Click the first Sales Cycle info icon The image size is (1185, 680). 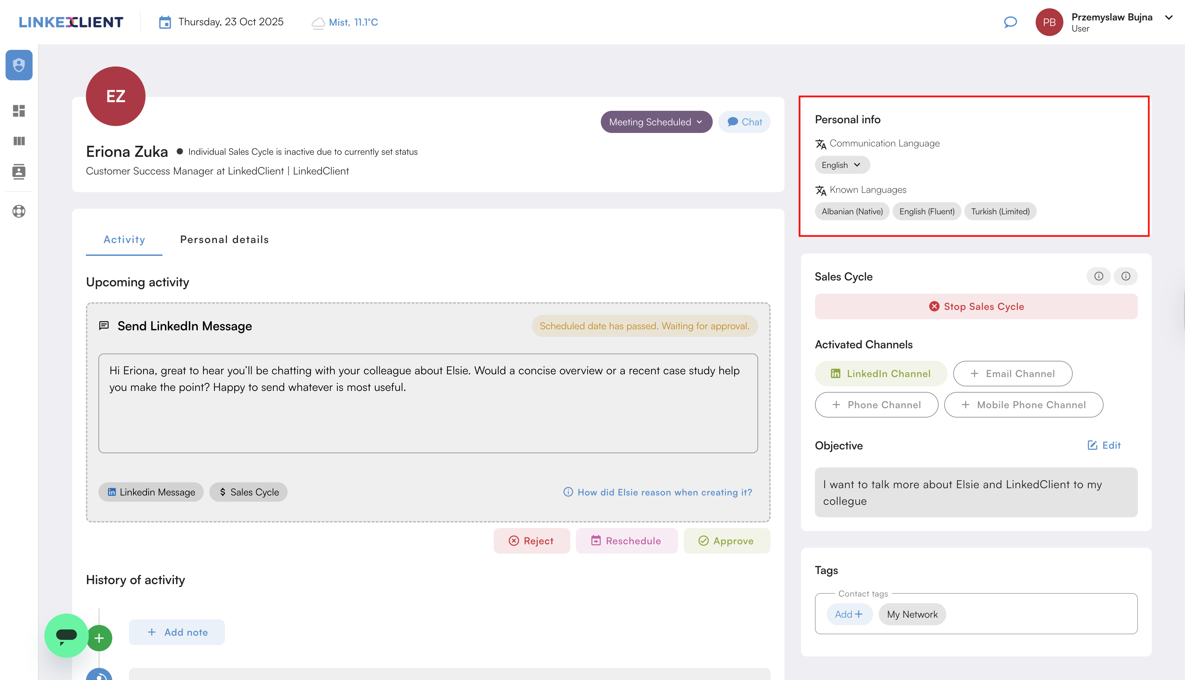point(1099,276)
